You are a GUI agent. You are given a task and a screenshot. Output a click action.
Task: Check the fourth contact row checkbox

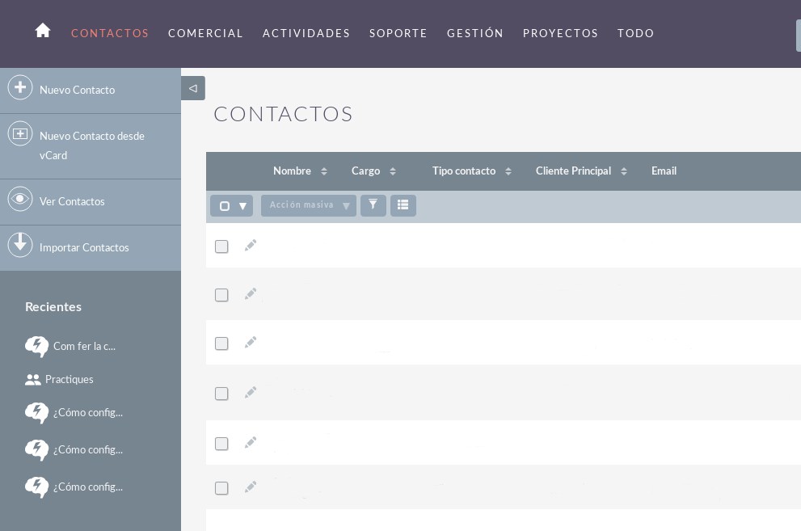click(x=221, y=394)
